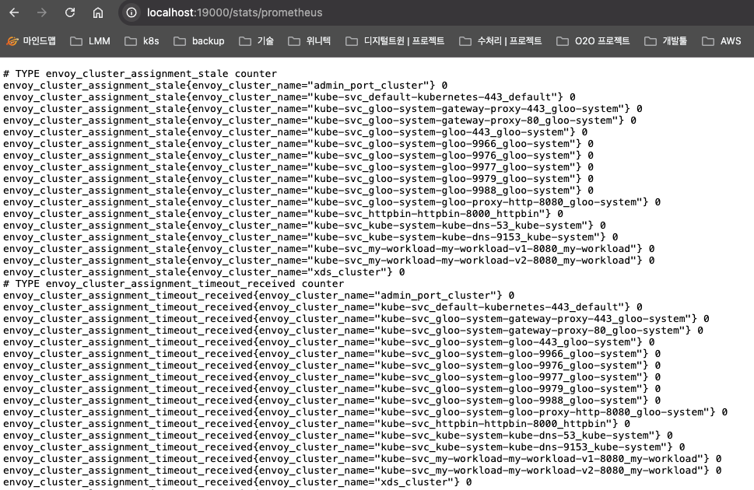Click the timeout_received line for httpbin-httpbin-8000_httpbin
The width and height of the screenshot is (754, 490).
(x=317, y=424)
